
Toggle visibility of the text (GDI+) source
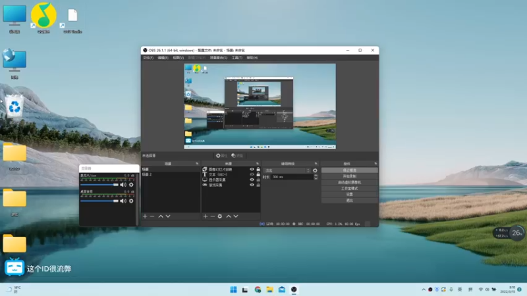pyautogui.click(x=252, y=174)
